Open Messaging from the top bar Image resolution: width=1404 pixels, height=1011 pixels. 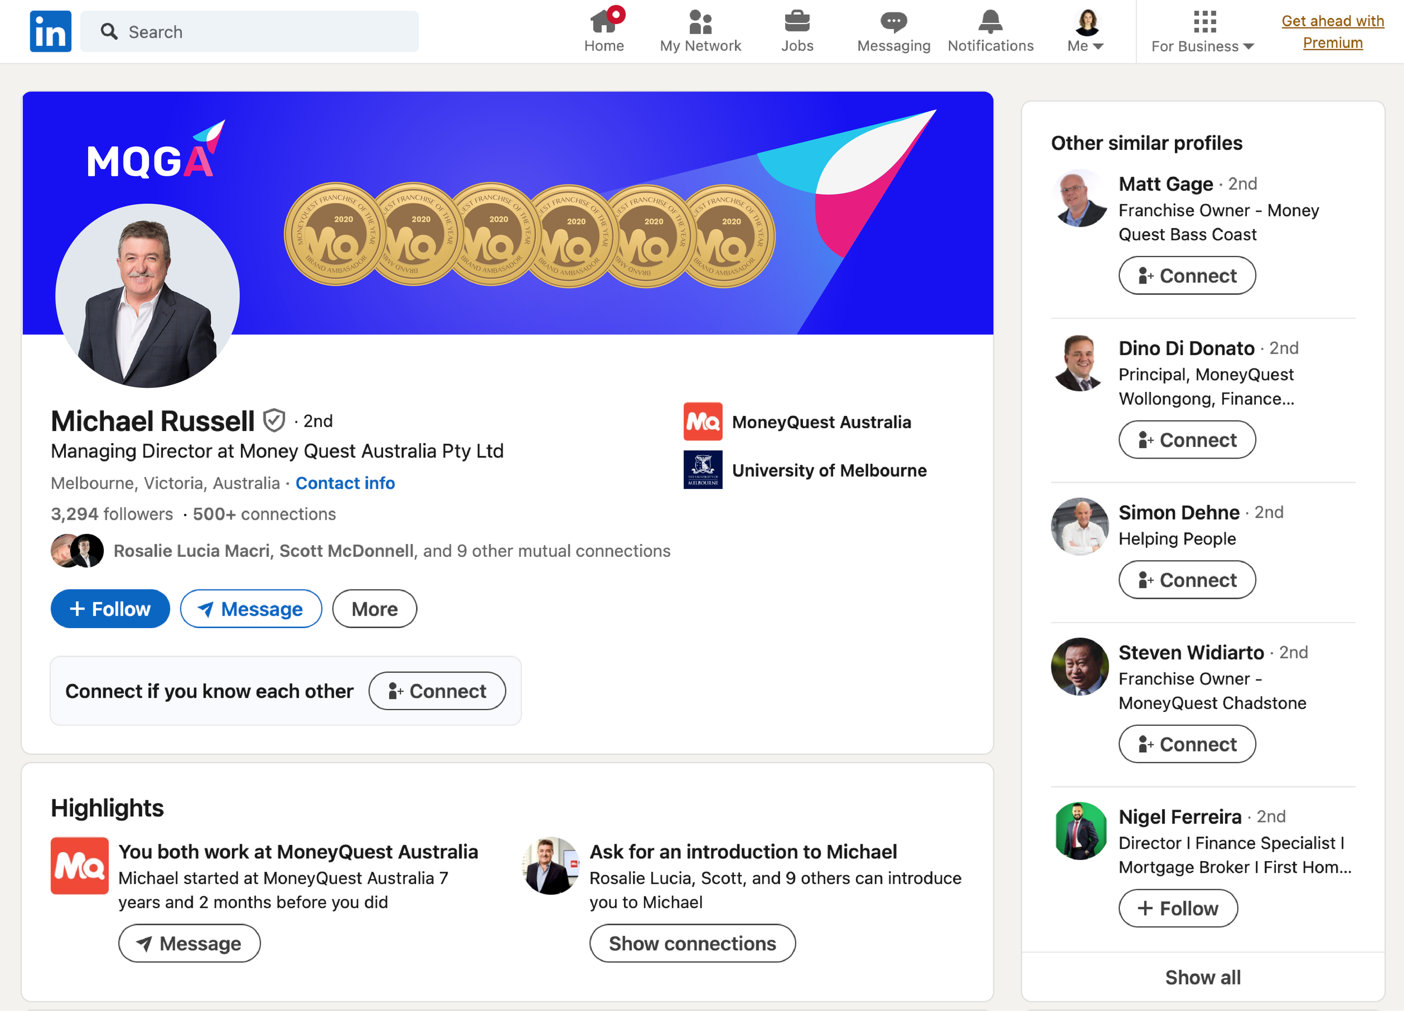coord(894,31)
